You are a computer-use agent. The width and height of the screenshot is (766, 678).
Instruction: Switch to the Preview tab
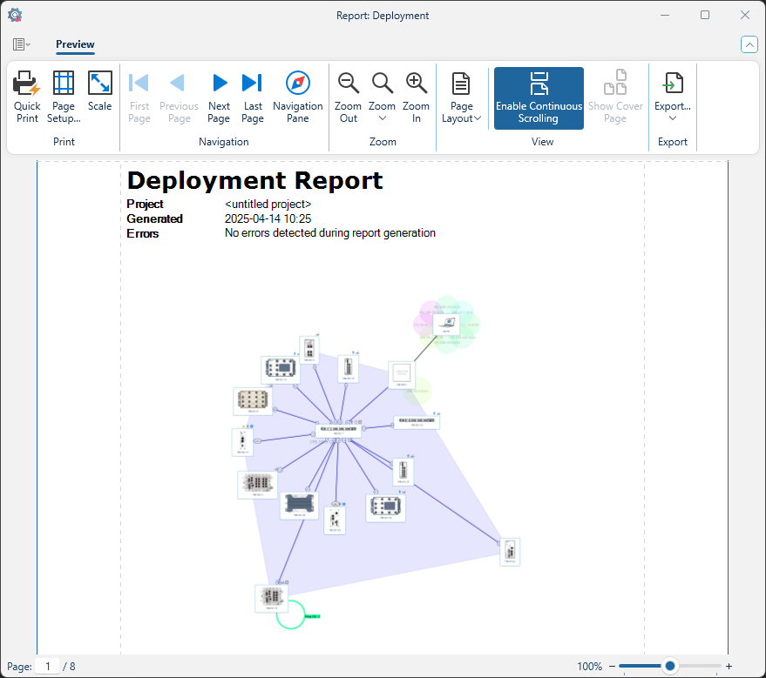click(75, 44)
